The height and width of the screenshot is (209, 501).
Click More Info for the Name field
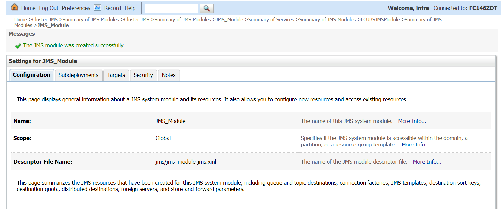point(412,121)
